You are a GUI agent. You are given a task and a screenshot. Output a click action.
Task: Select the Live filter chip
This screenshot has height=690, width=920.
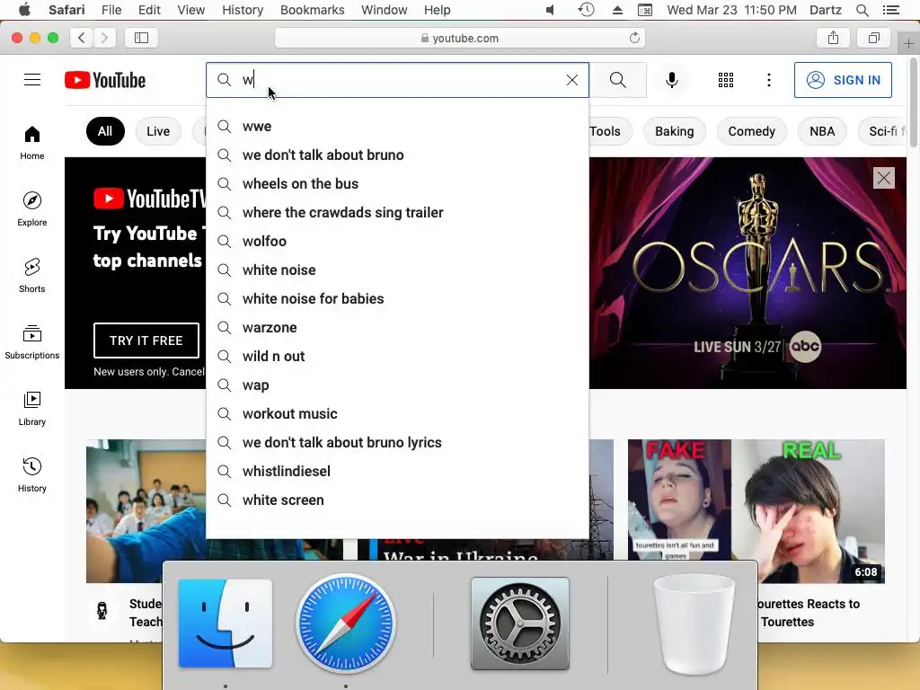tap(158, 131)
